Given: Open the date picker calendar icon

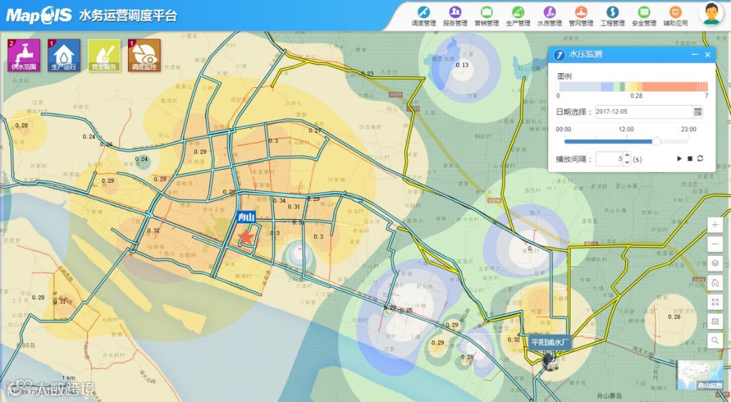Looking at the screenshot, I should (698, 112).
